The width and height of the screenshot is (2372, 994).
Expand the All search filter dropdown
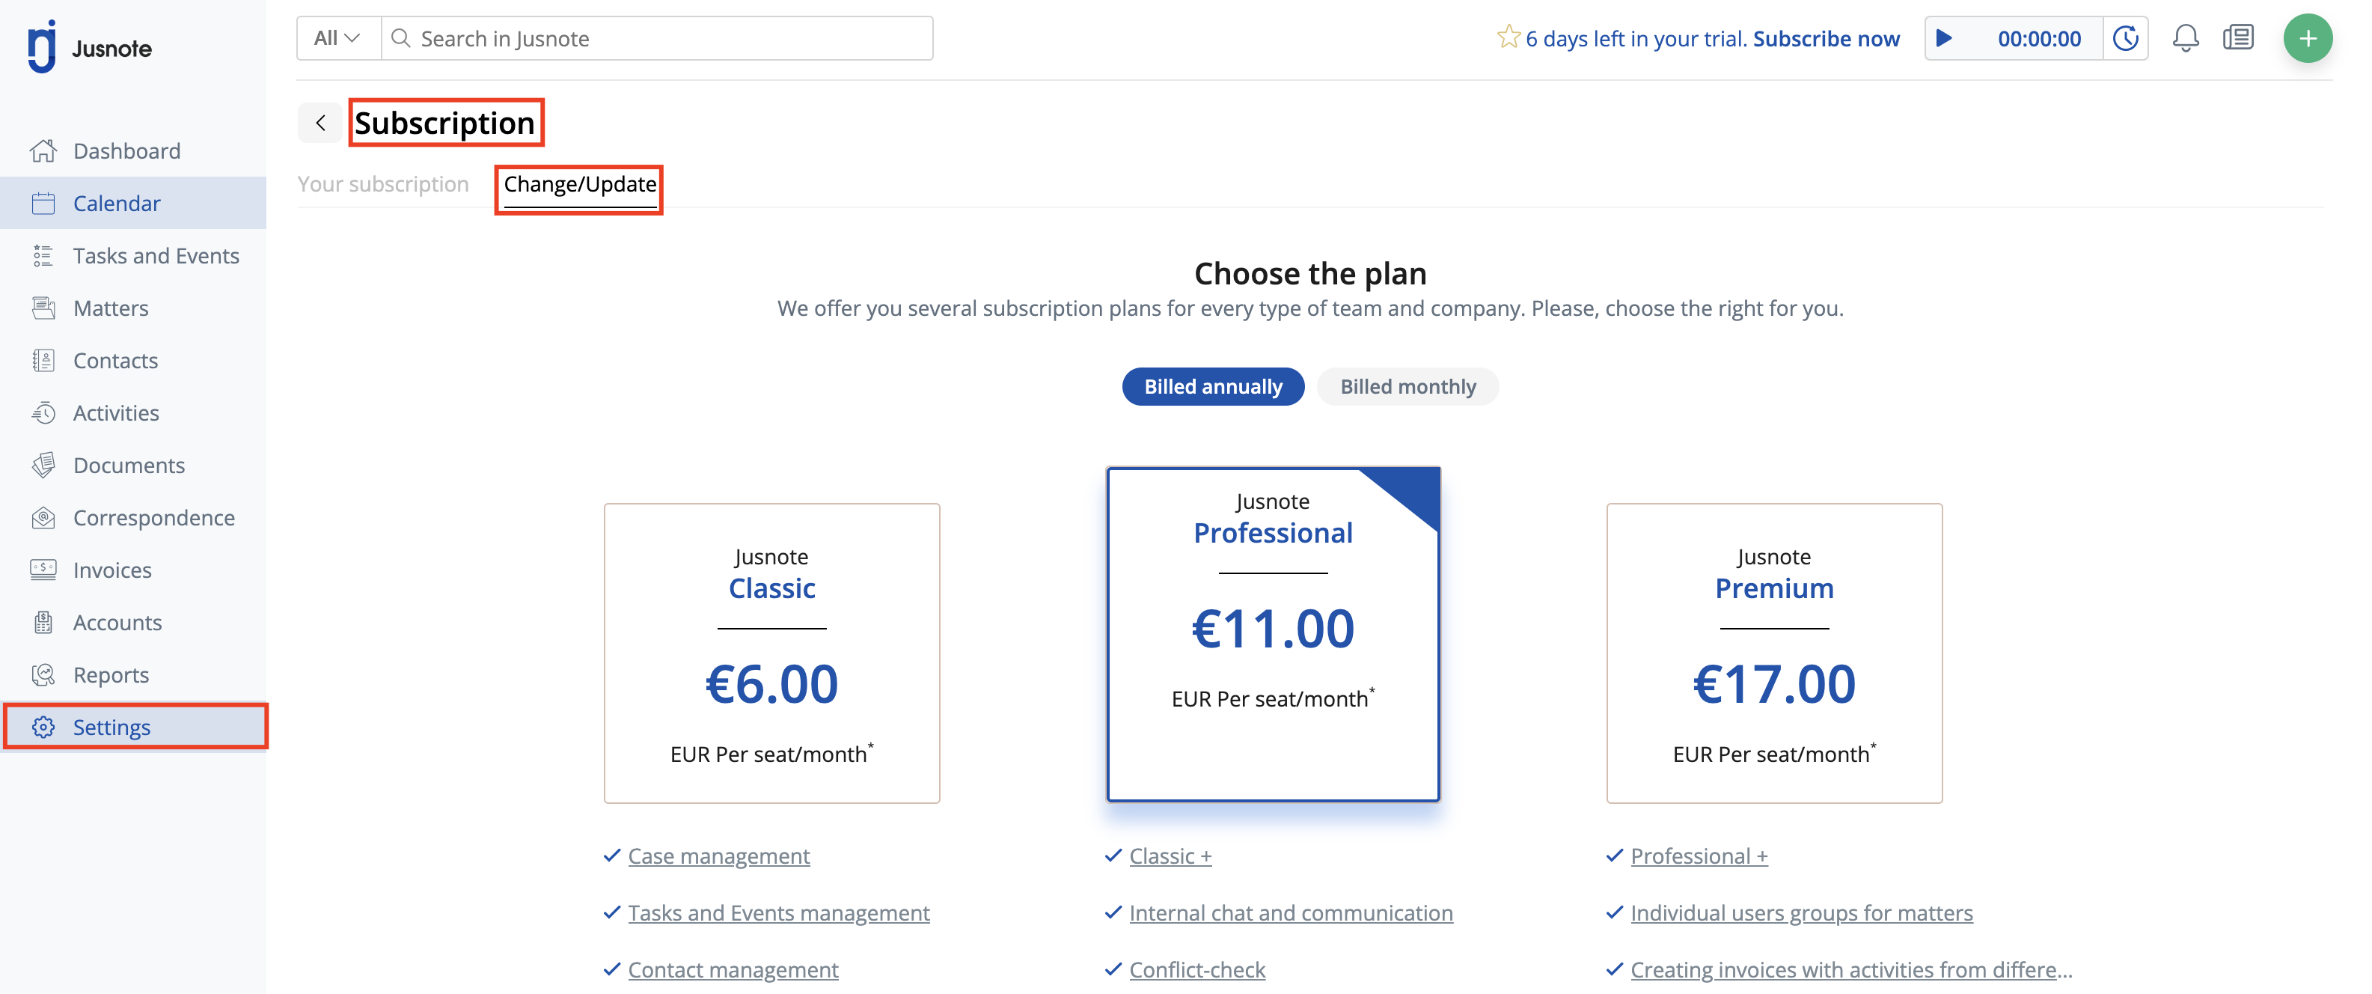click(x=337, y=37)
